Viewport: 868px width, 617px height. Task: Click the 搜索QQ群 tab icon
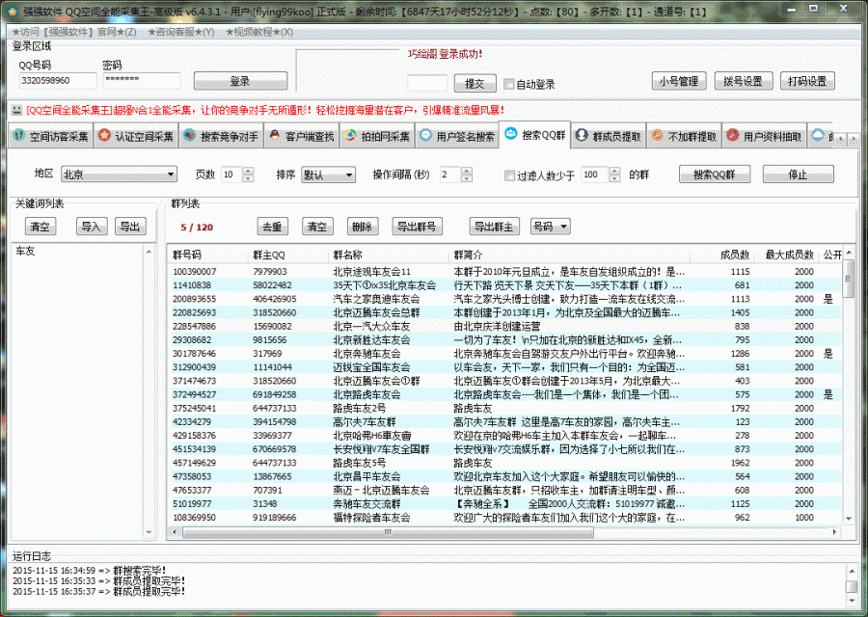coord(510,133)
